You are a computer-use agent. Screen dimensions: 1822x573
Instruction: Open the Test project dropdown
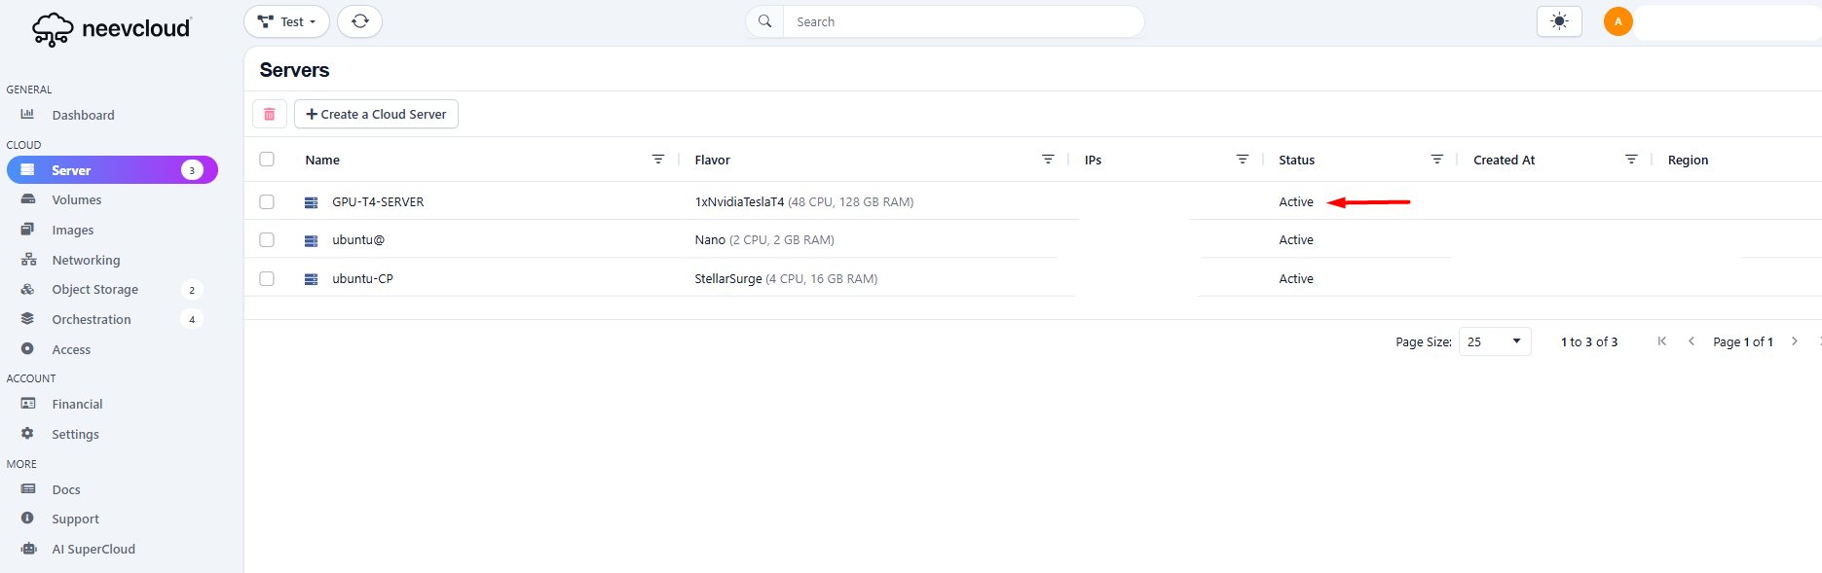pos(286,21)
